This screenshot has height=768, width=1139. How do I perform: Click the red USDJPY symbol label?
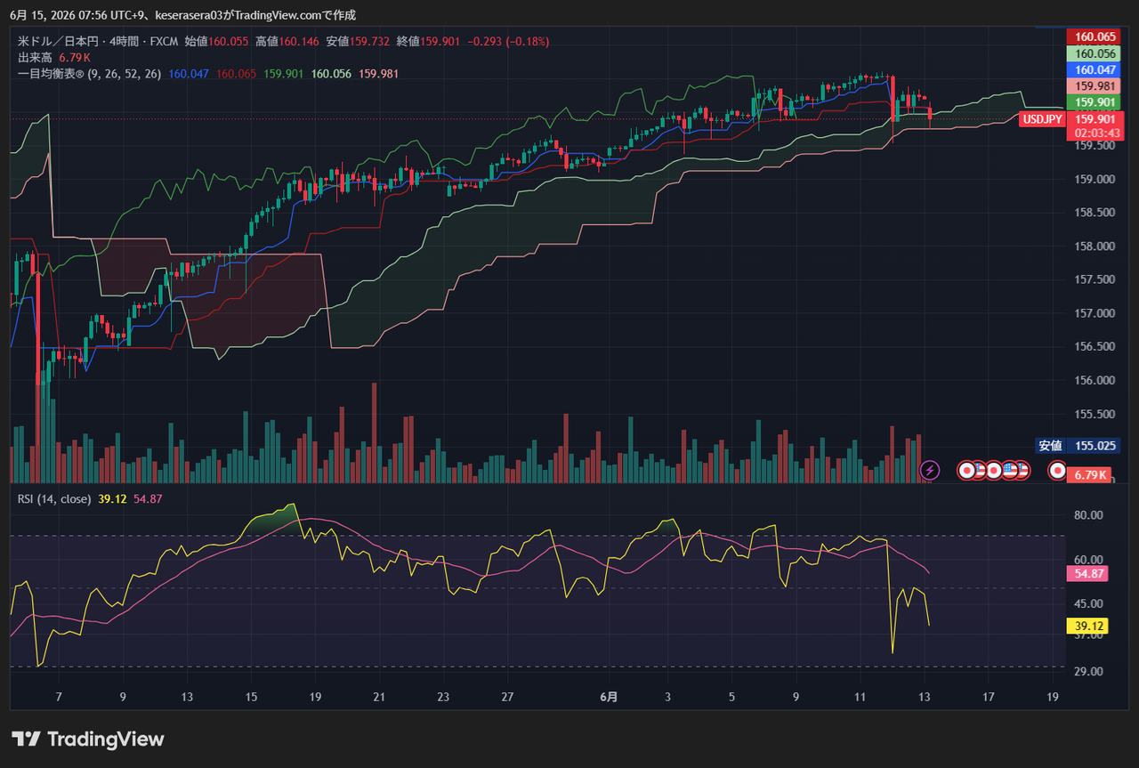tap(1042, 119)
